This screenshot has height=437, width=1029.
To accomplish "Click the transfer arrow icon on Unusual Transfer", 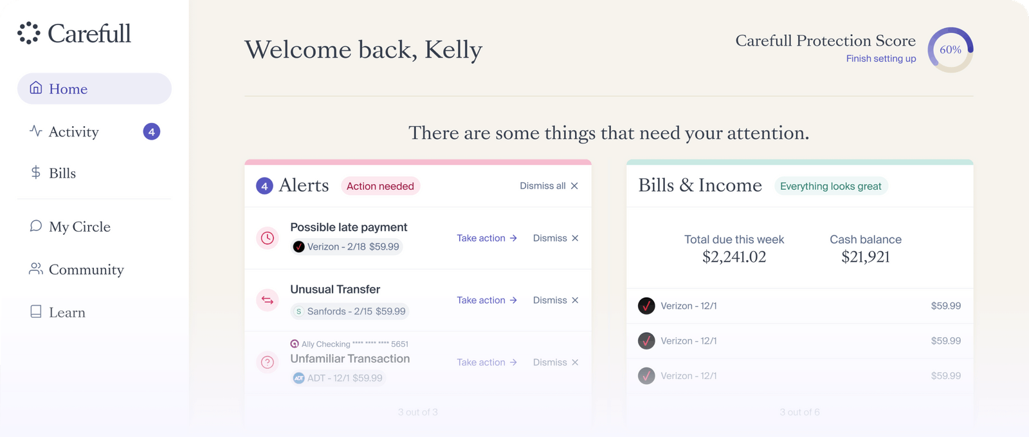I will point(267,300).
